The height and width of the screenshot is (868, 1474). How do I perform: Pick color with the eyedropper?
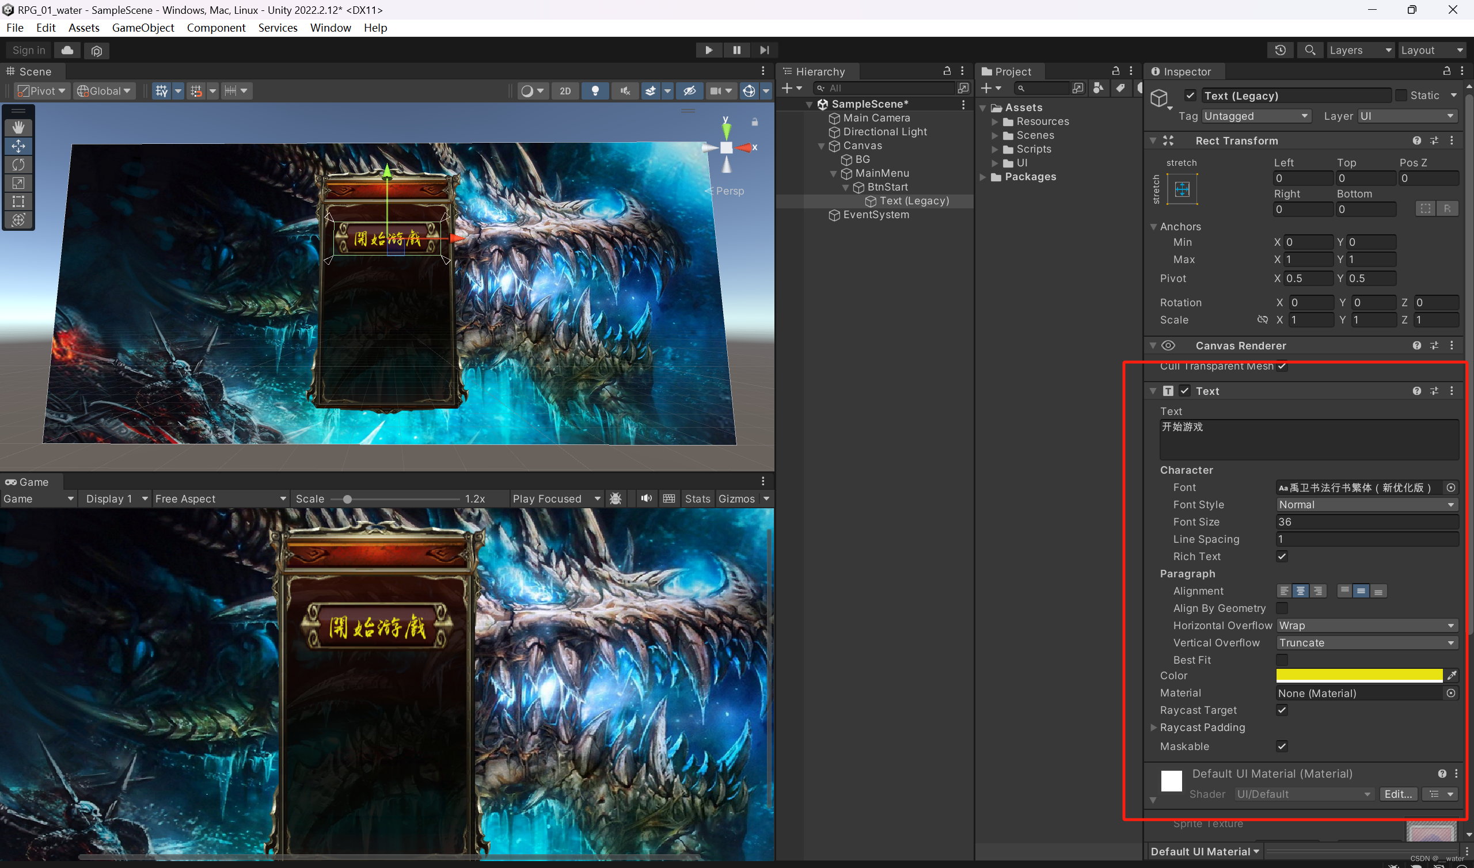coord(1452,676)
